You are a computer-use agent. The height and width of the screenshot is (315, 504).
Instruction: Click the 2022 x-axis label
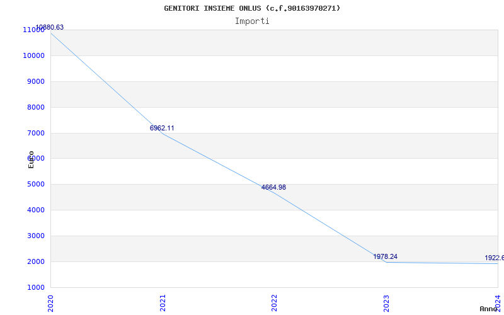(x=274, y=304)
